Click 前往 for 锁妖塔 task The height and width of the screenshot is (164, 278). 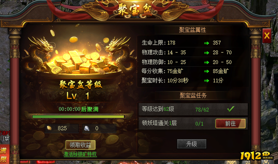(x=230, y=124)
